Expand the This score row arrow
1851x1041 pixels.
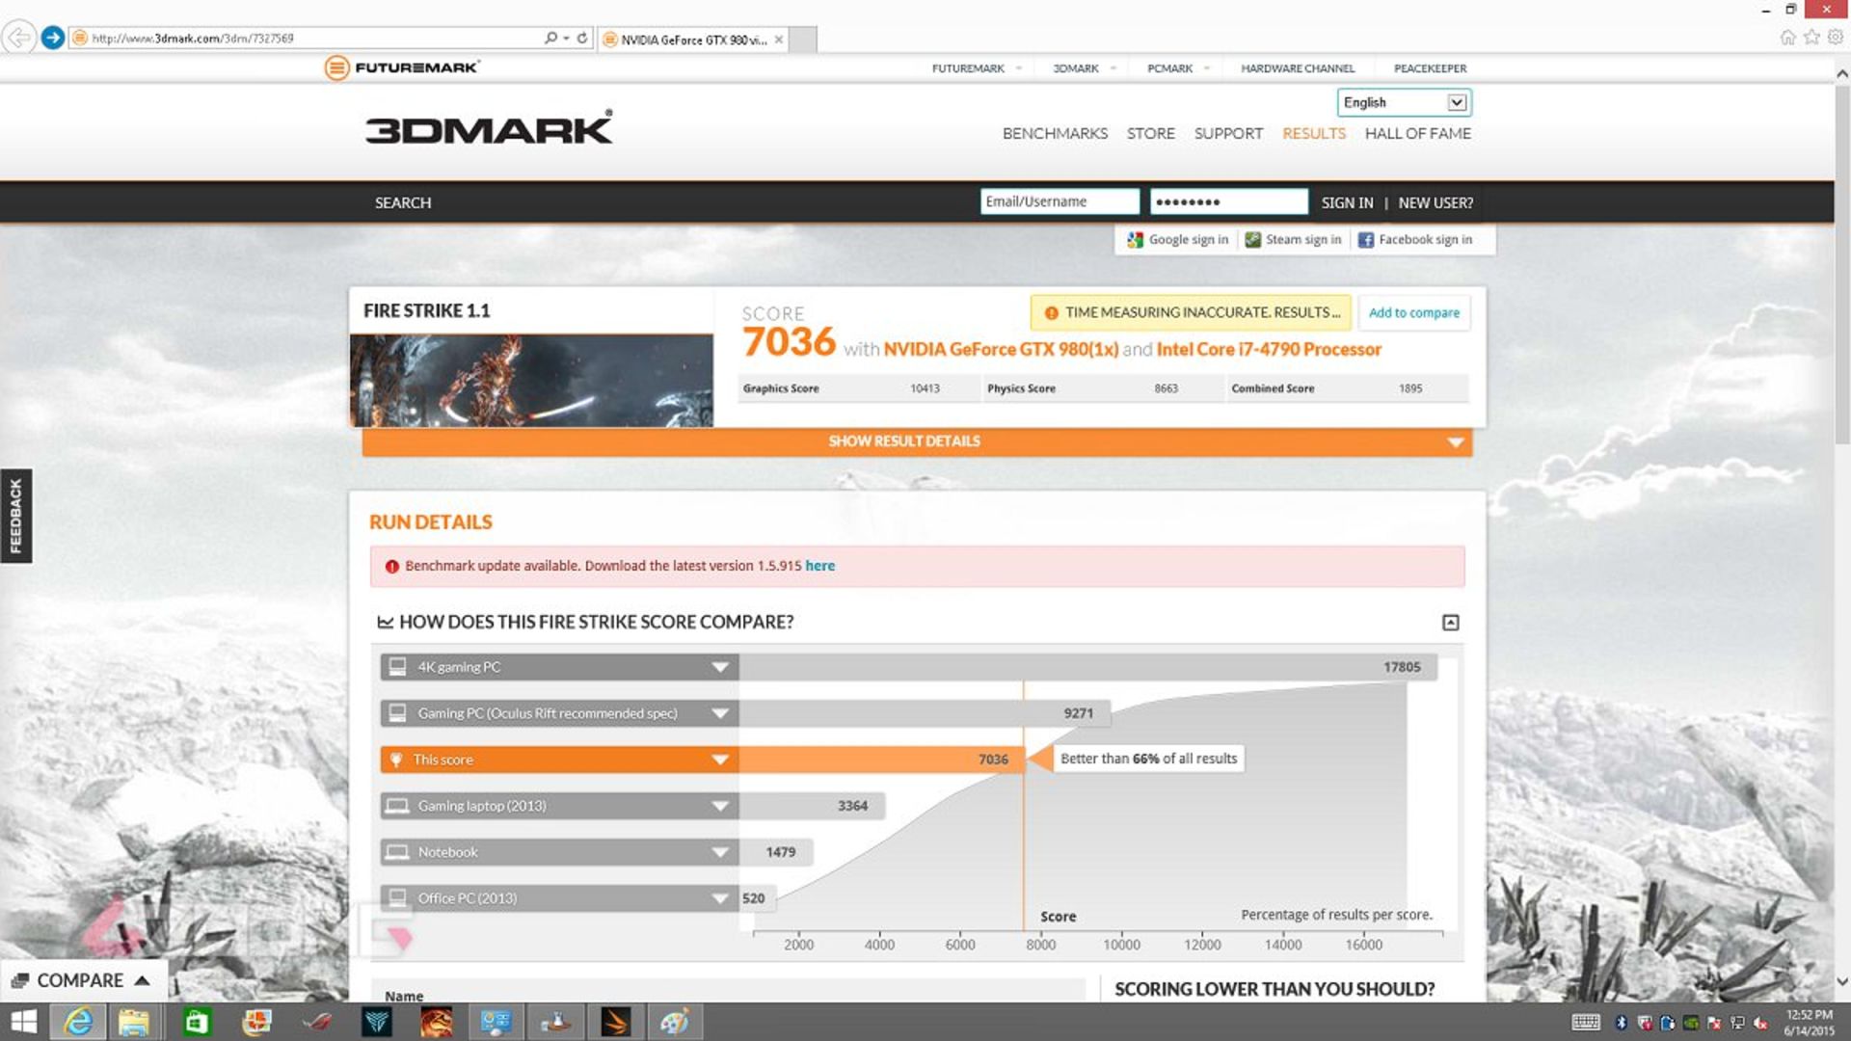(x=719, y=760)
